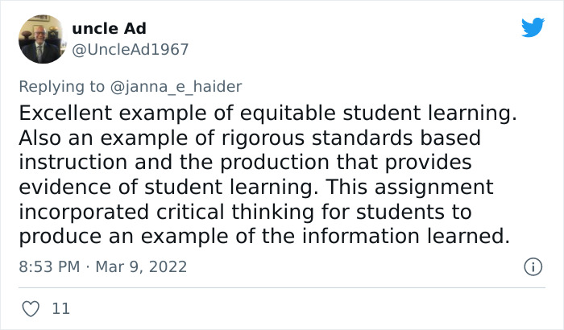Click the display name uncle Ad

(x=109, y=28)
